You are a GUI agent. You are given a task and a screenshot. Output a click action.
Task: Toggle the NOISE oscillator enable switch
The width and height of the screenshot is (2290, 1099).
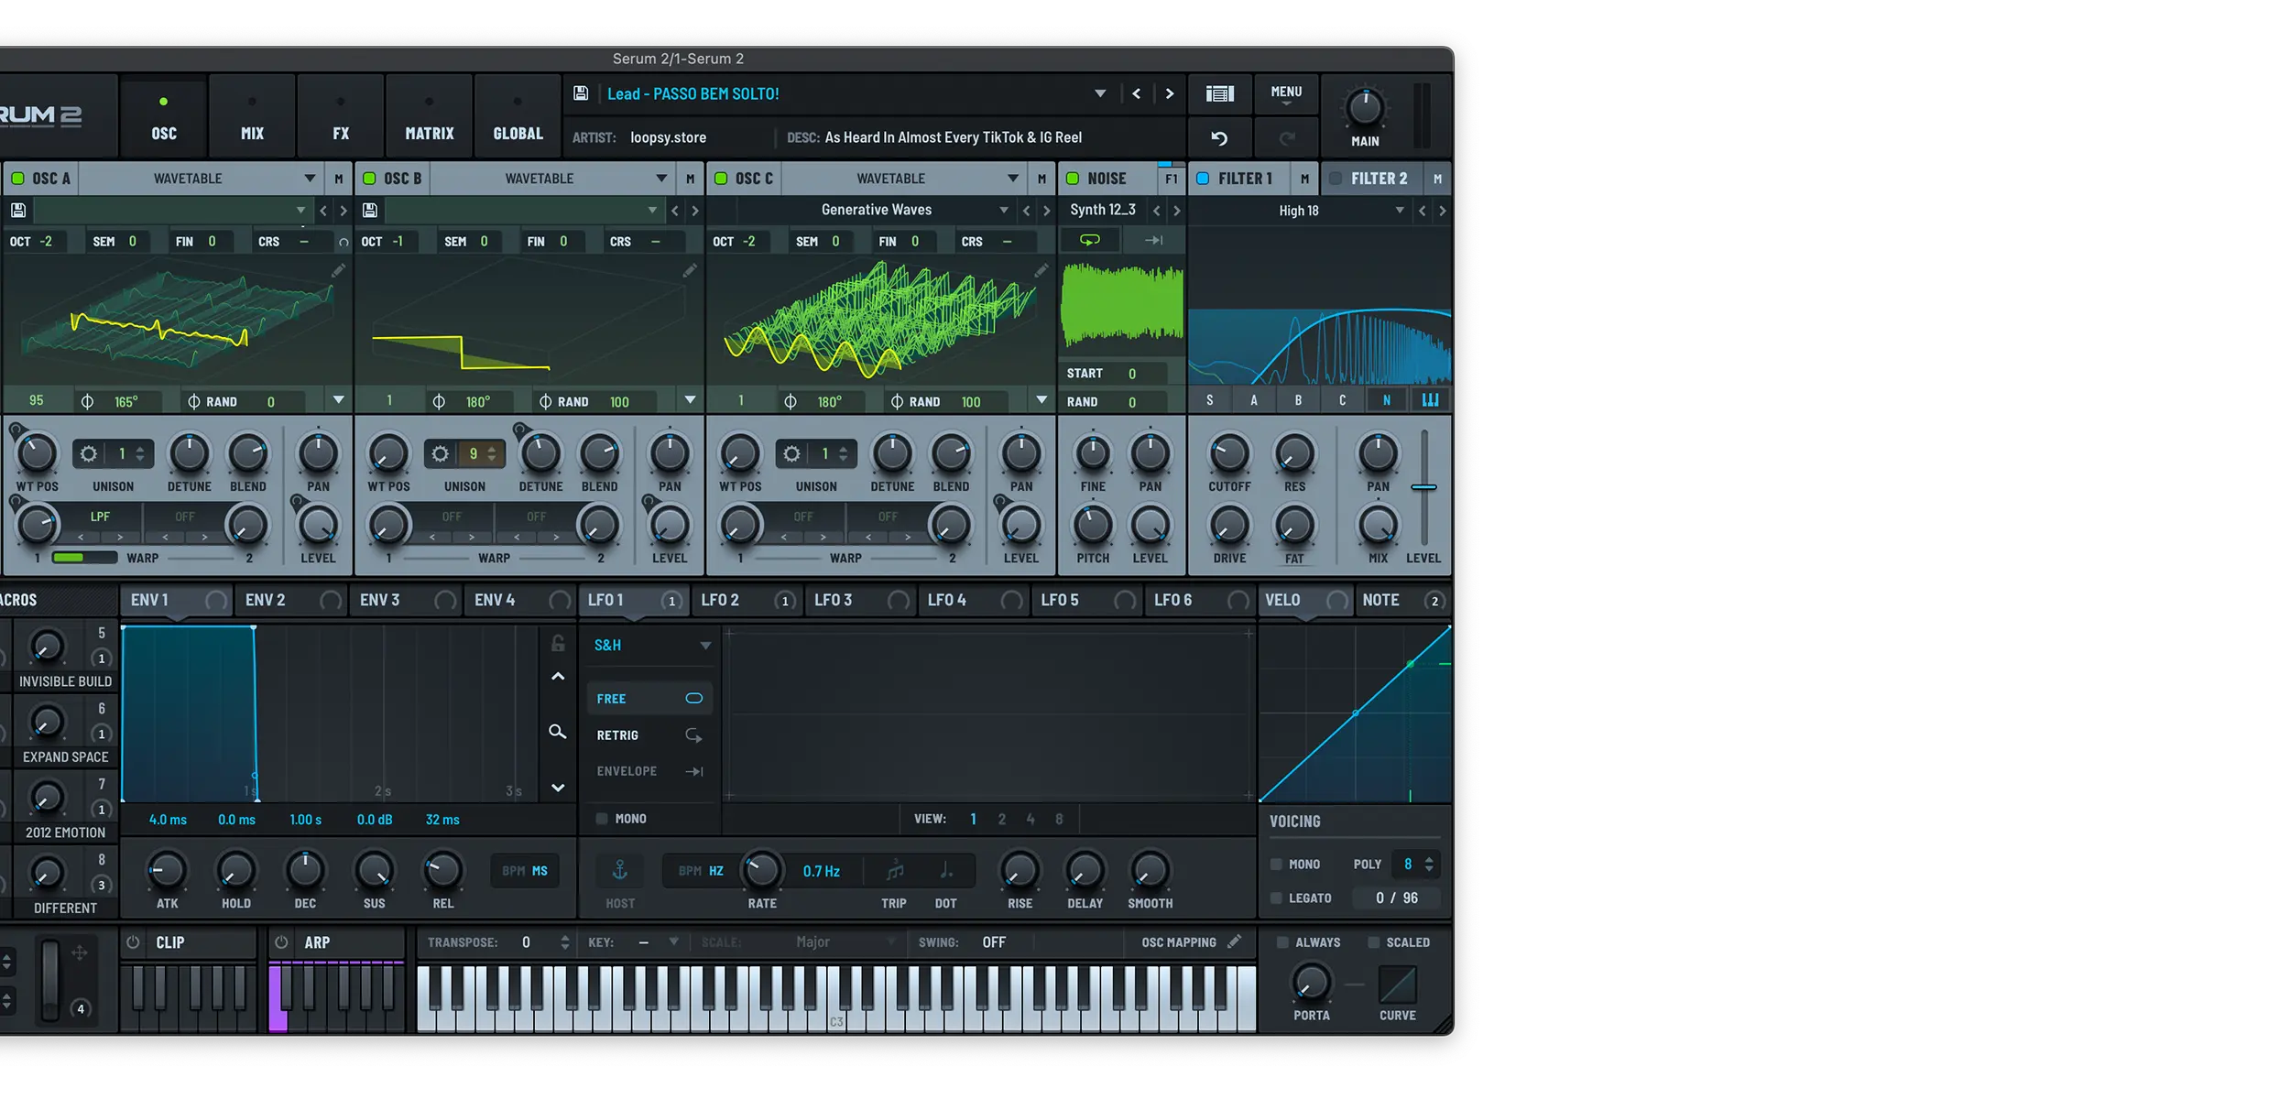click(x=1073, y=179)
